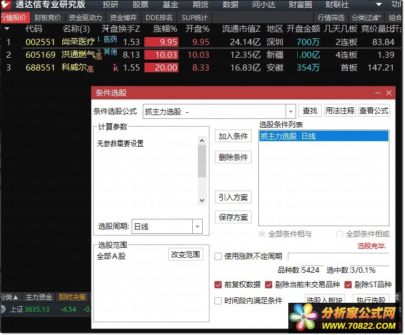Sort by 涨幅% column header
405x335 pixels.
165,29
